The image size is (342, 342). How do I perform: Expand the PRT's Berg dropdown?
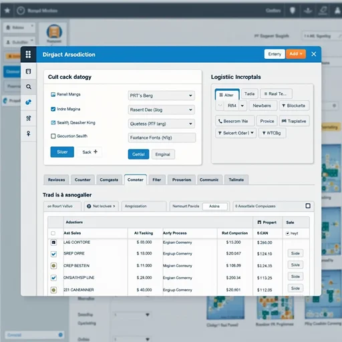tap(162, 96)
